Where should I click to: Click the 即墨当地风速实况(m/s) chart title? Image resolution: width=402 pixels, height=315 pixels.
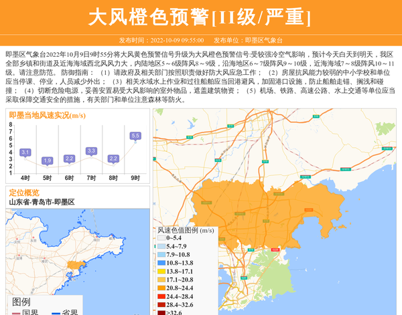pos(47,116)
